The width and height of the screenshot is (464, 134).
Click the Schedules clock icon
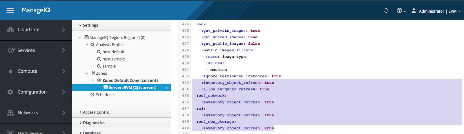coord(93,95)
